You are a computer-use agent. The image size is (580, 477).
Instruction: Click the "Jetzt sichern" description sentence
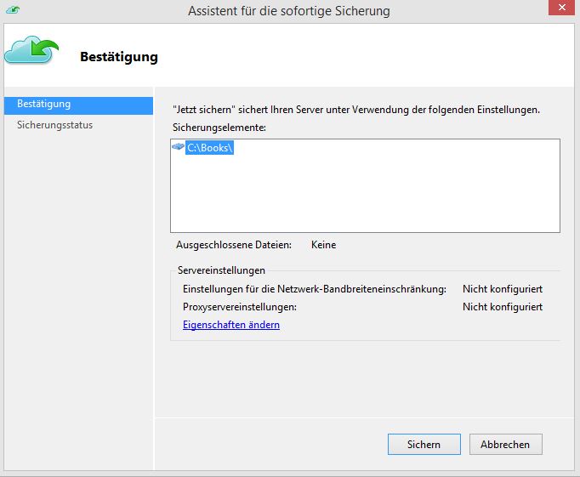pos(356,110)
